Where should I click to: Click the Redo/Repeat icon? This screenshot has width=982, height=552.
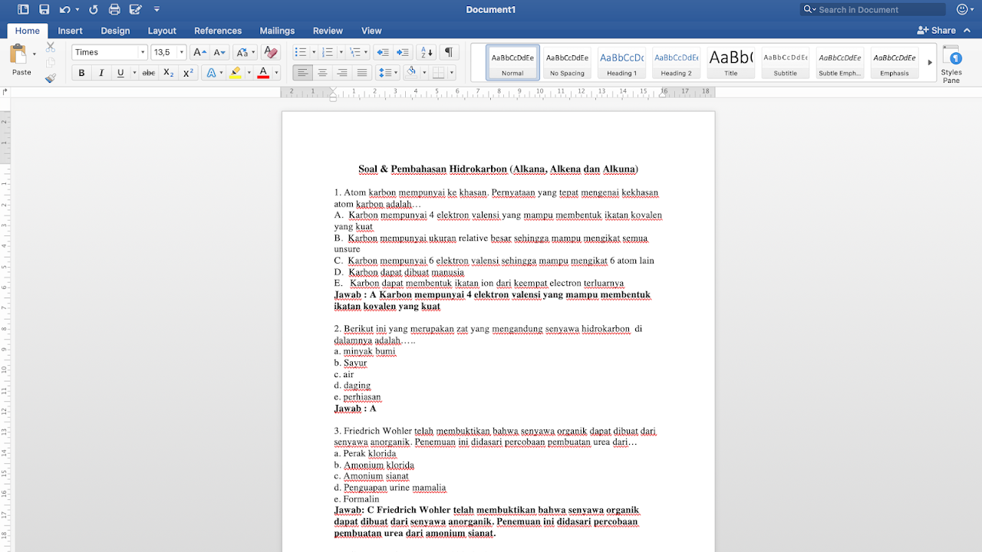93,9
